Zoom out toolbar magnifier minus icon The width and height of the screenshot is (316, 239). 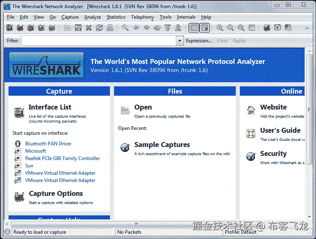click(x=230, y=28)
